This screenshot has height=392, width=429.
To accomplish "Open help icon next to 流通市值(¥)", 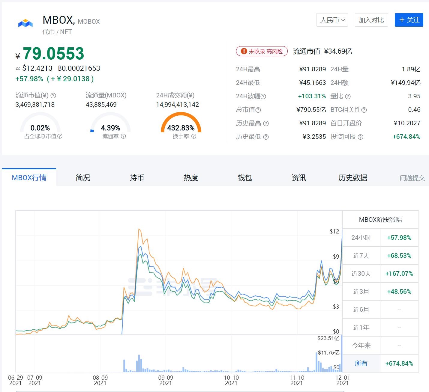I will click(53, 96).
